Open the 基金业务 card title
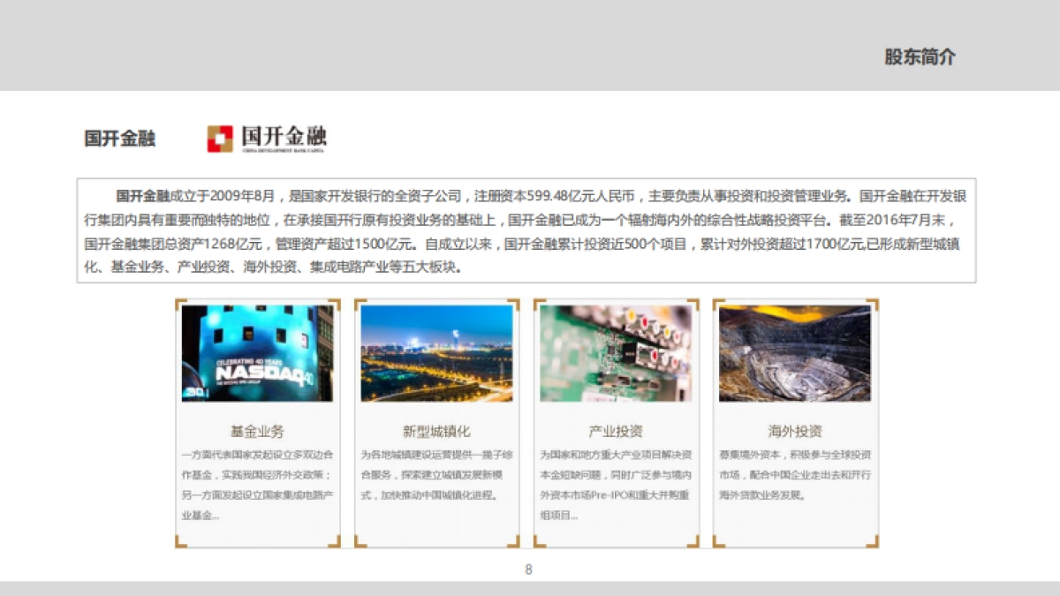 click(x=257, y=431)
